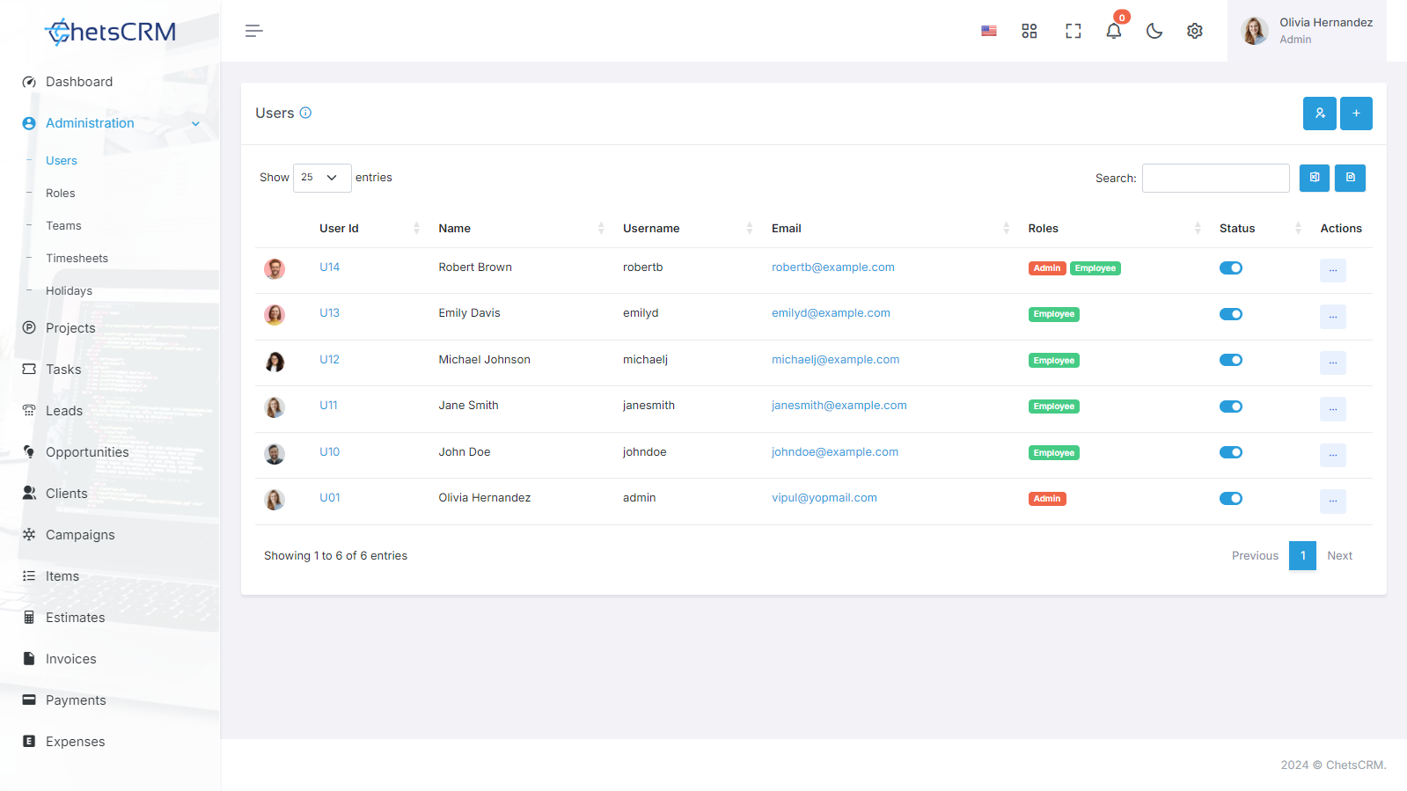Image resolution: width=1407 pixels, height=791 pixels.
Task: Toggle fullscreen mode icon
Action: click(1074, 31)
